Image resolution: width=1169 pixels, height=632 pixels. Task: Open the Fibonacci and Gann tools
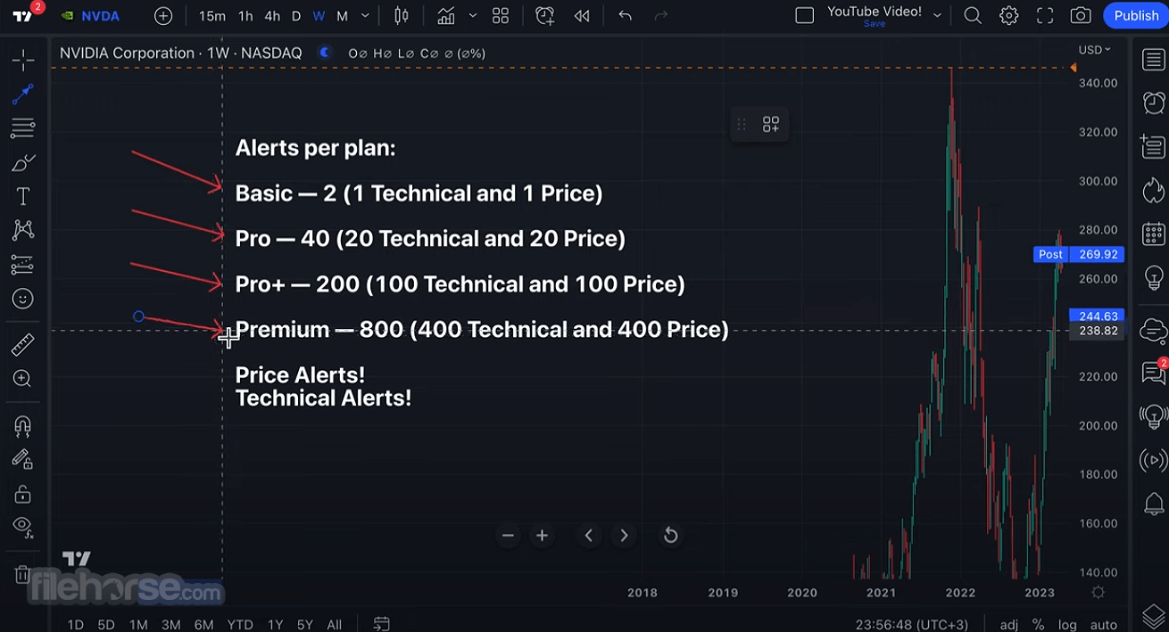[22, 128]
